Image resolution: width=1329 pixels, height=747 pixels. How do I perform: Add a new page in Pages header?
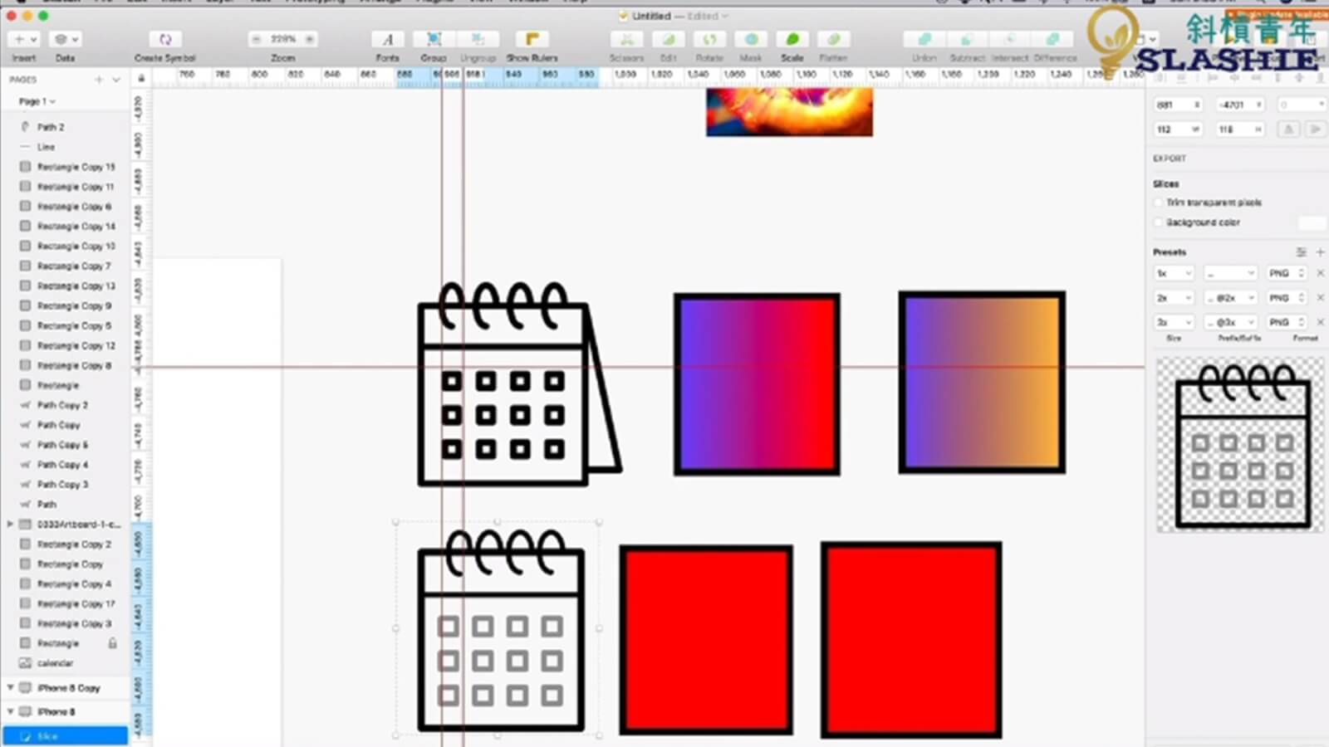pos(99,80)
